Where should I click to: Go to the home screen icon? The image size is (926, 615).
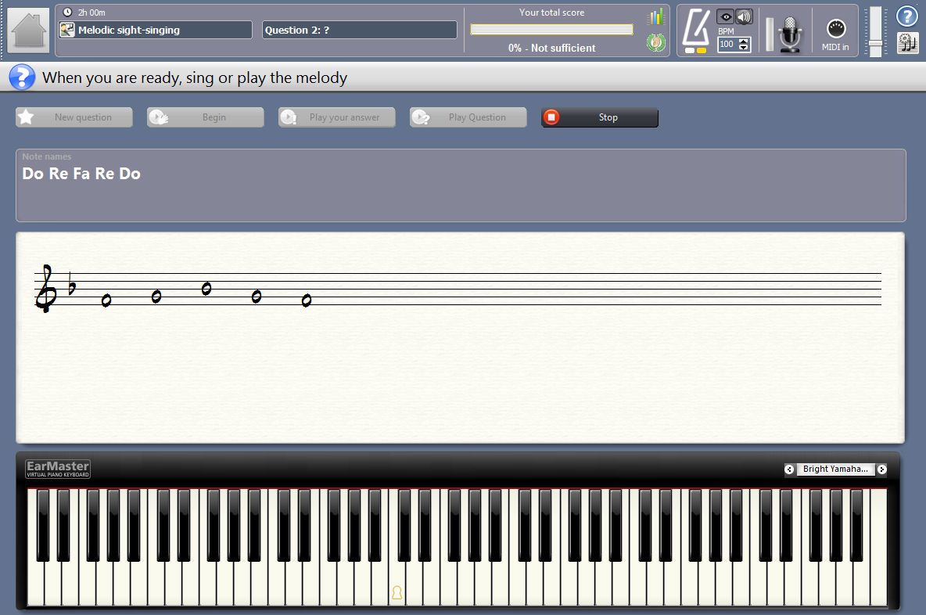29,31
